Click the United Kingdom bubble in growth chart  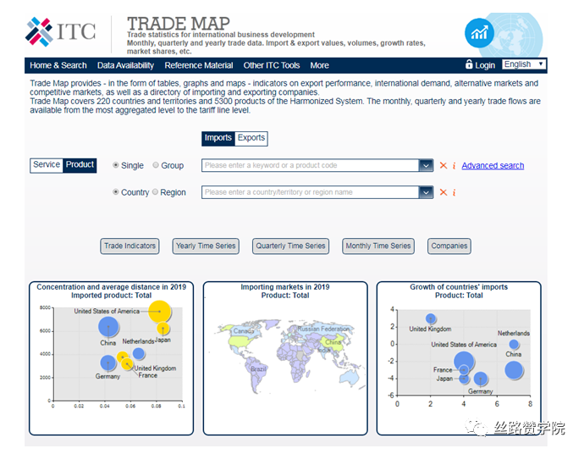pyautogui.click(x=431, y=318)
